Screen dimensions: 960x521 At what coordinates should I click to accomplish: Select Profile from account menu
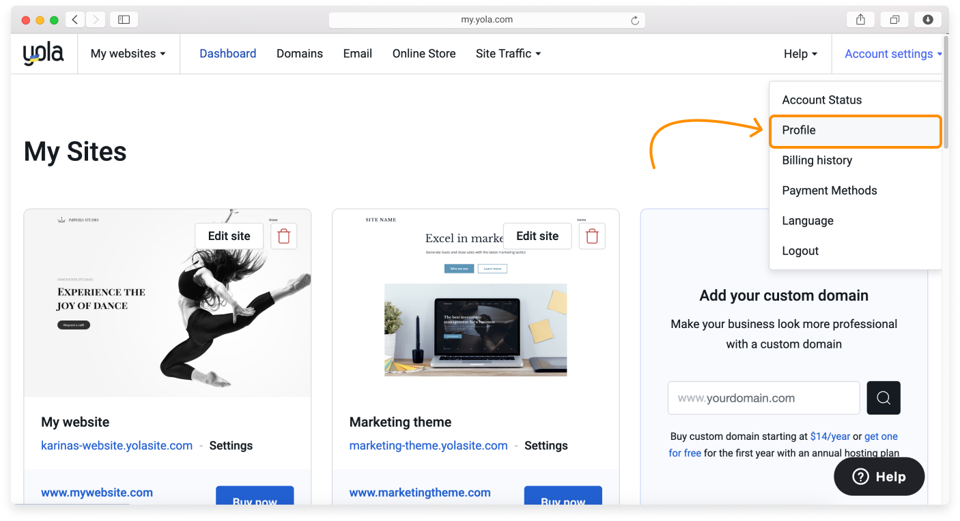tap(855, 130)
